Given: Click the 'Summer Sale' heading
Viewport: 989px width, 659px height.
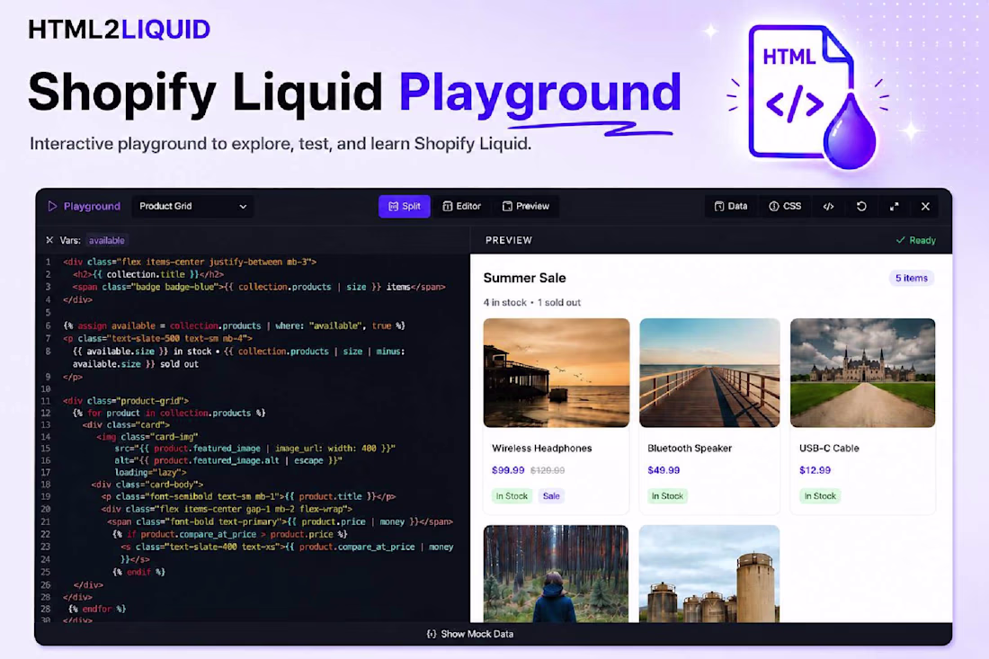Looking at the screenshot, I should (x=525, y=278).
